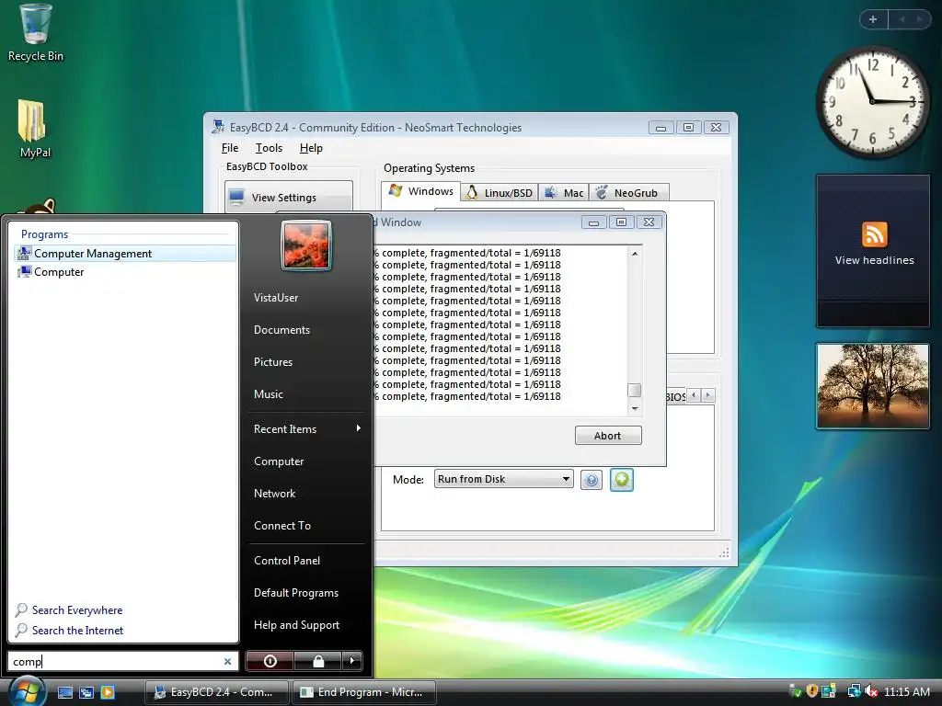Click the VistaUser account picture

point(305,245)
